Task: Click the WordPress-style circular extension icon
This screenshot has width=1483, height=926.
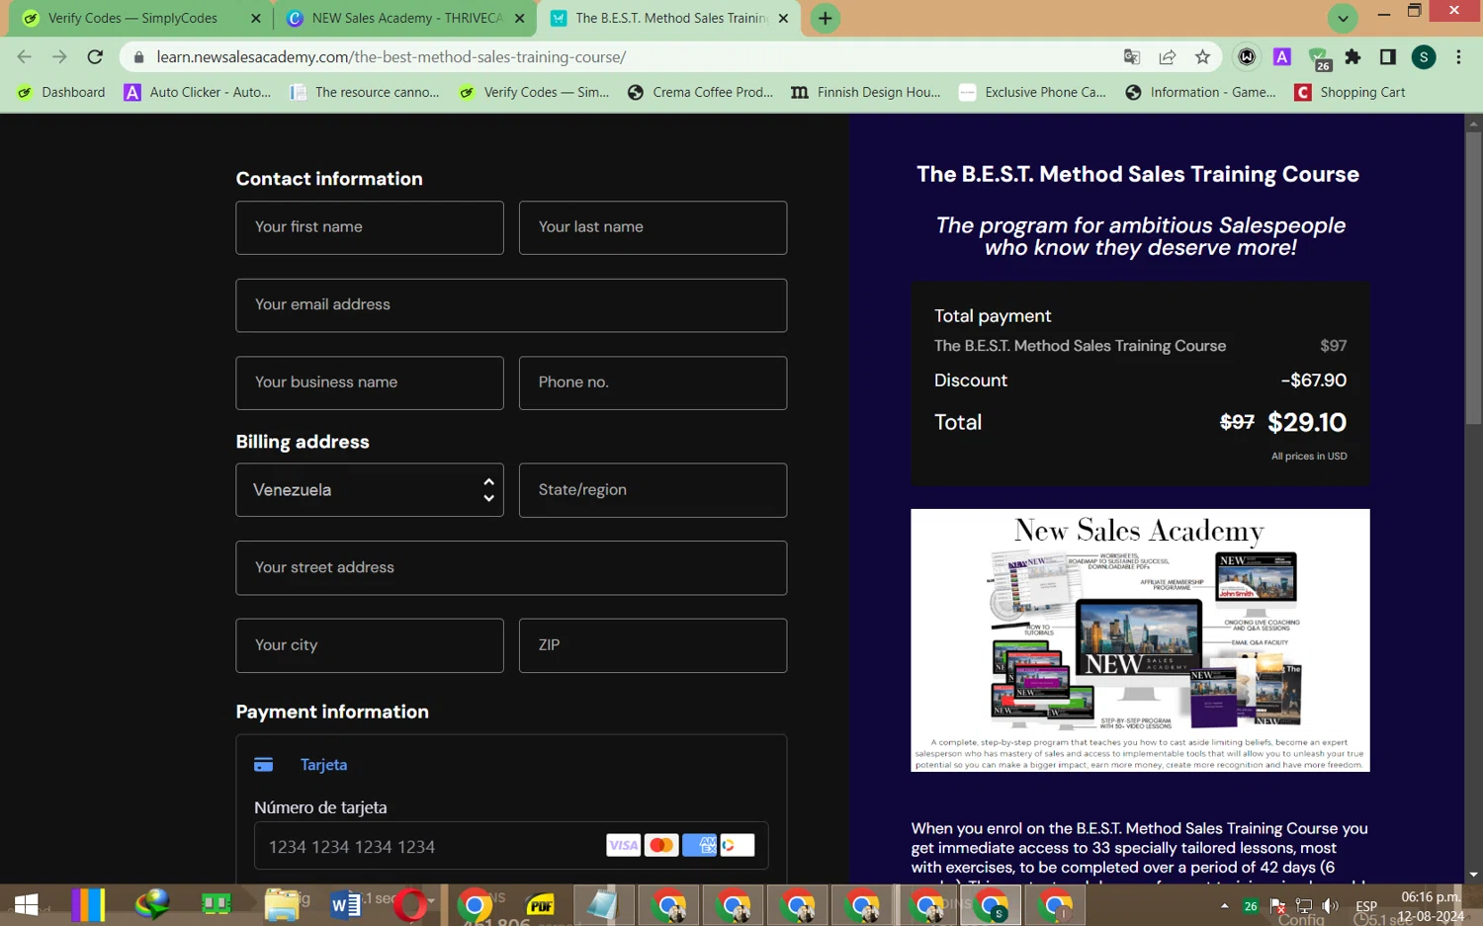Action: [x=1247, y=57]
